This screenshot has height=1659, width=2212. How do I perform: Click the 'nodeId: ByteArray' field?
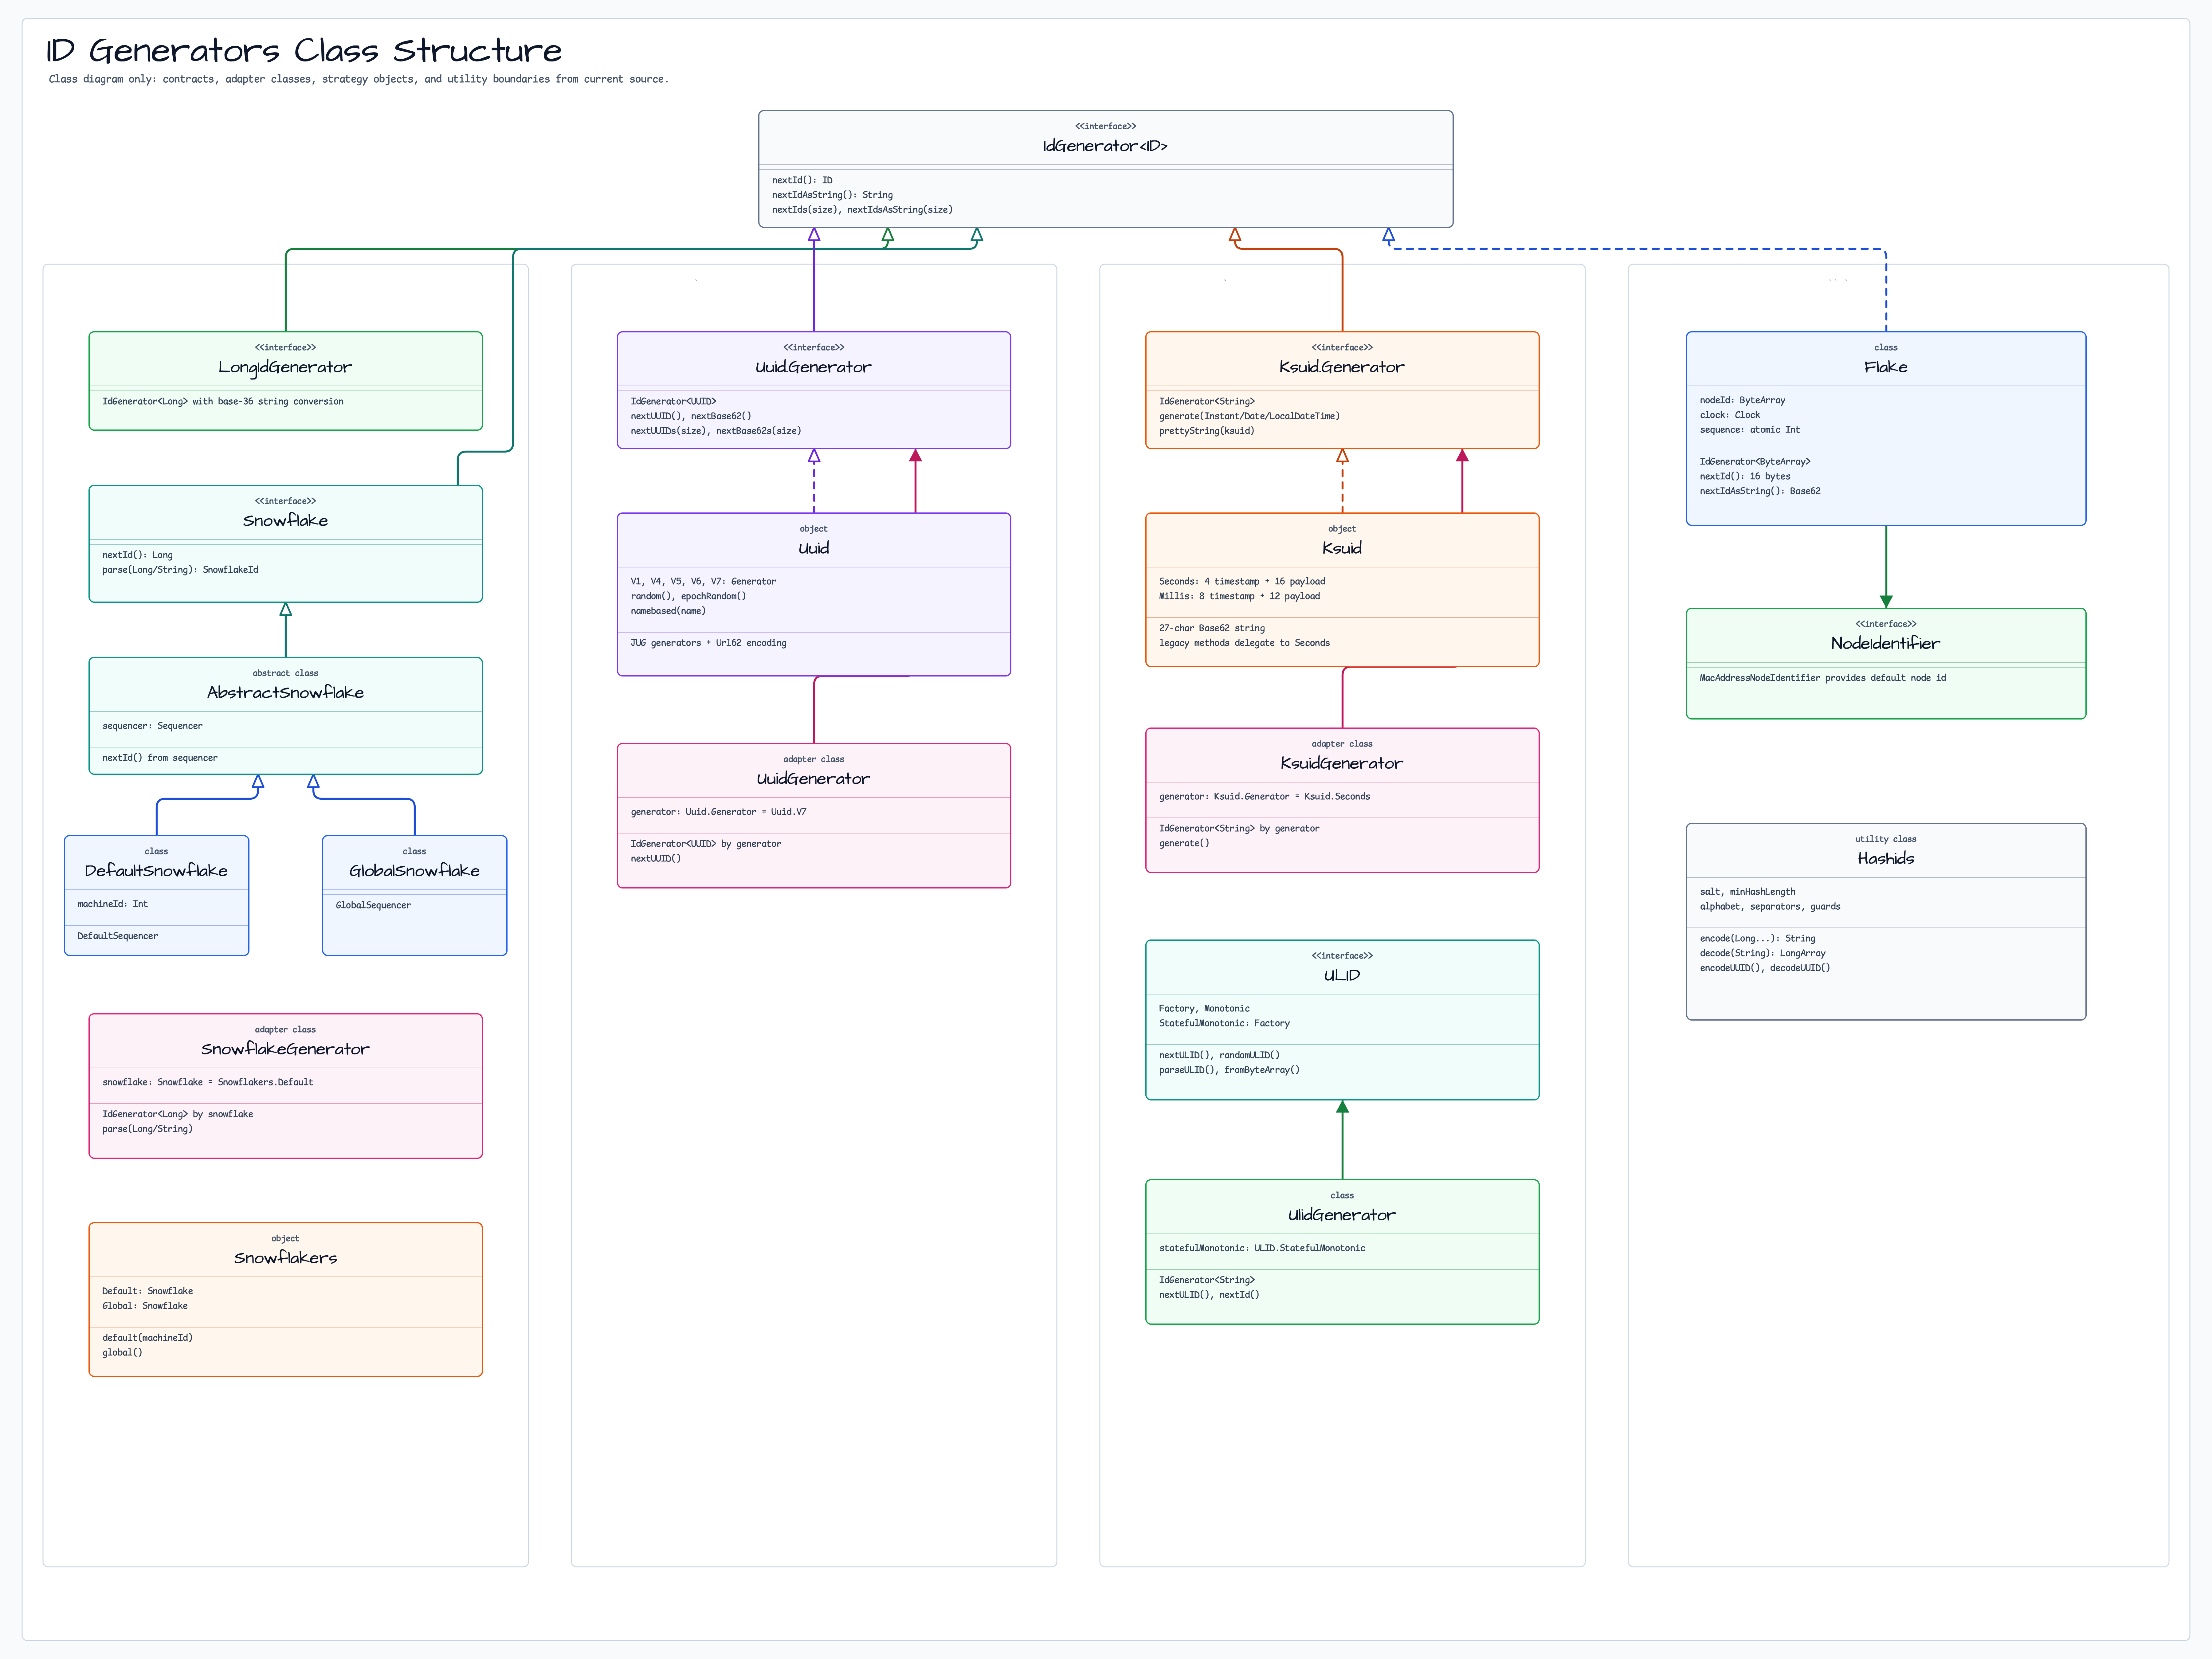[1742, 400]
